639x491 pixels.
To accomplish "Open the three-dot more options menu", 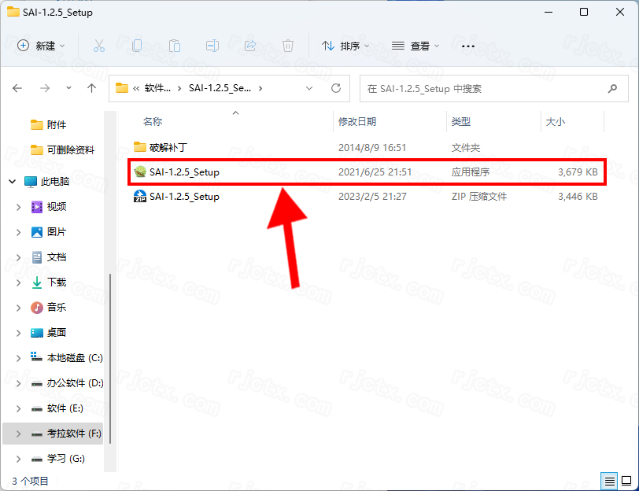I will 468,46.
